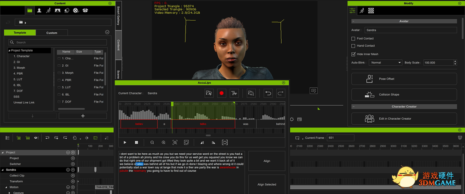Screen dimensions: 465x194
Task: Collapse the Avatar section in Modify panel
Action: pos(353,21)
